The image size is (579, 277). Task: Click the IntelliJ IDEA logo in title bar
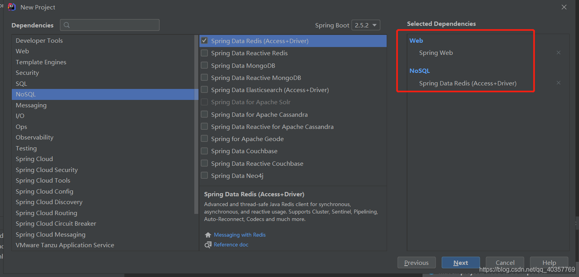[x=12, y=7]
